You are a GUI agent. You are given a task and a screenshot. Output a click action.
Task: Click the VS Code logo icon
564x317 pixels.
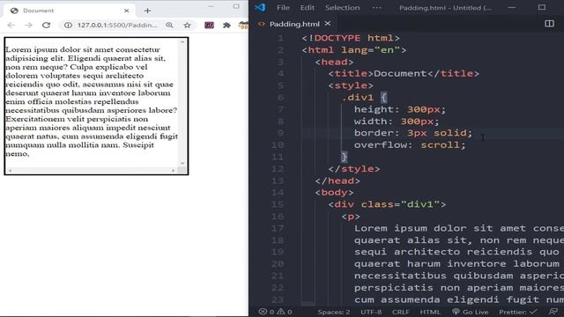260,8
